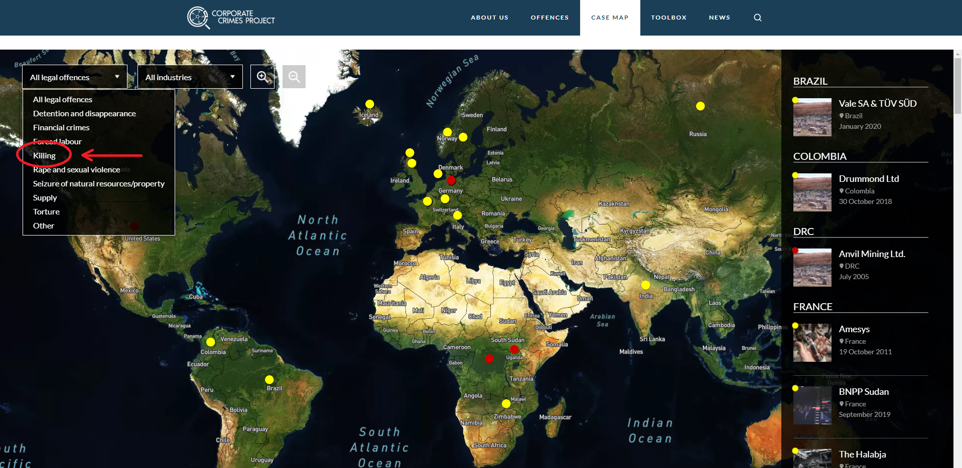962x468 pixels.
Task: Click the yellow marker on Iceland
Action: coord(370,104)
